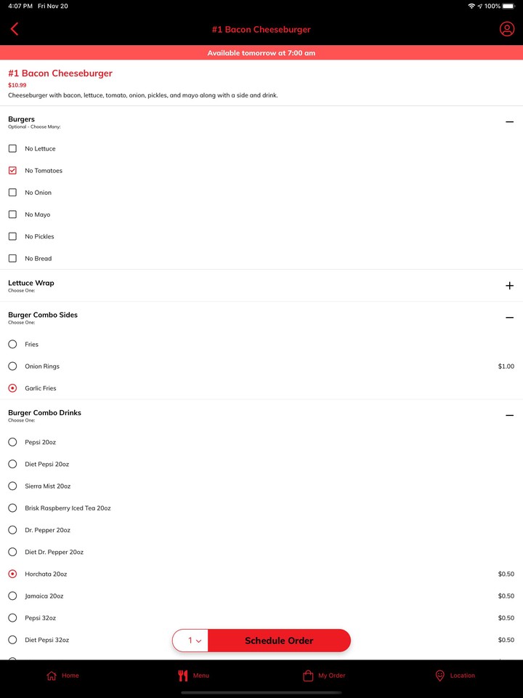The width and height of the screenshot is (523, 698).
Task: Go to the Location tab
Action: [x=455, y=675]
